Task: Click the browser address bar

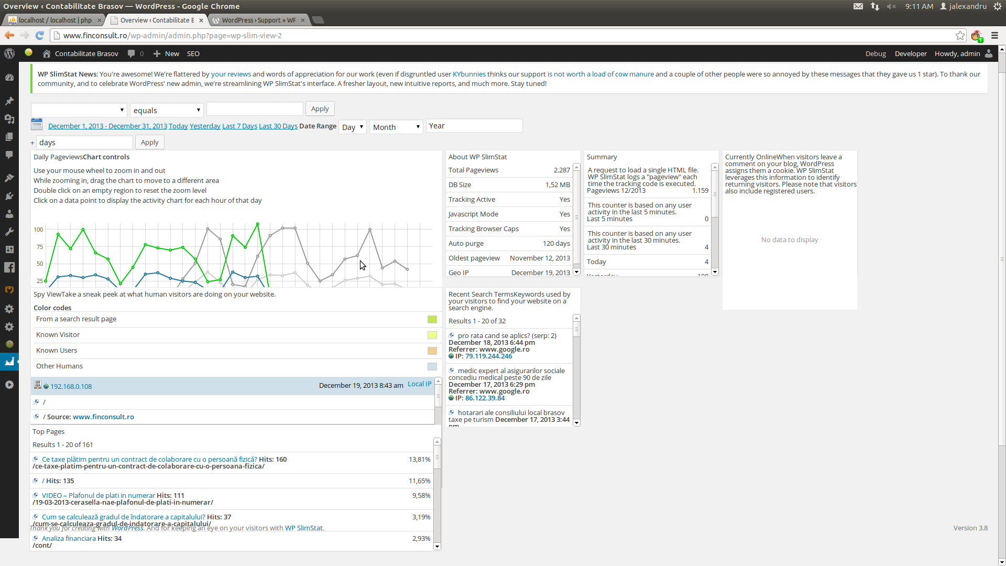Action: click(503, 36)
